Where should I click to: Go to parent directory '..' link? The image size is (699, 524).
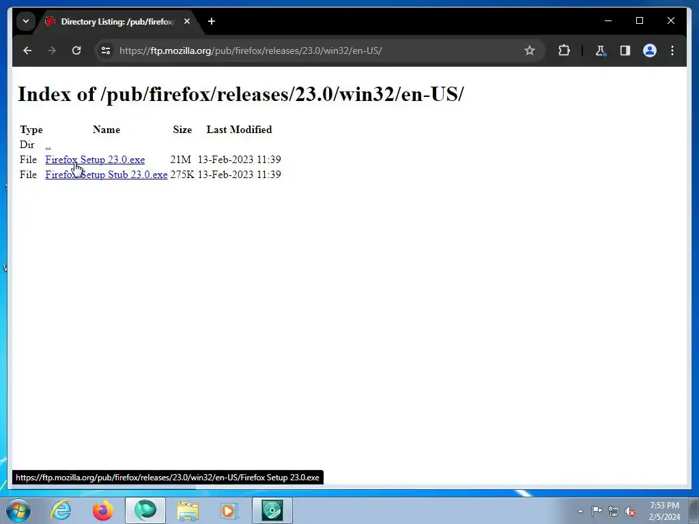(48, 145)
